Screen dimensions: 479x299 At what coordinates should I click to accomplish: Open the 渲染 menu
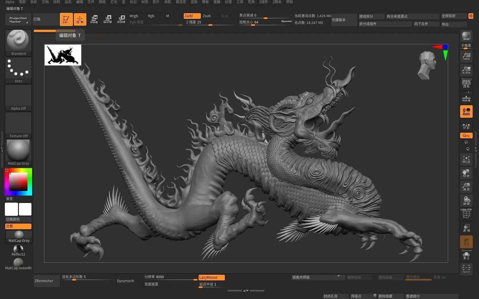(x=194, y=2)
